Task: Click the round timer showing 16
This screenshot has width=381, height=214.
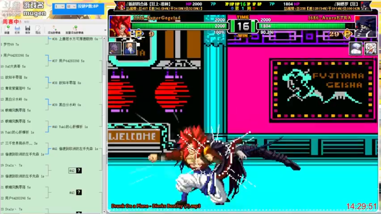Action: tap(243, 26)
